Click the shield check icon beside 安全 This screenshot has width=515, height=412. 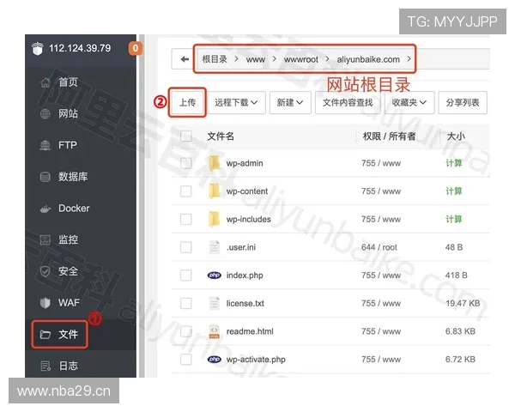click(x=45, y=271)
